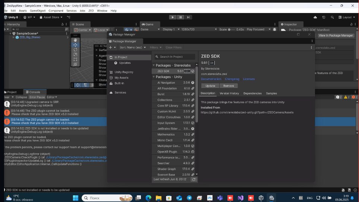Select the Shader Graph package row
This screenshot has height=202, width=359.
[x=174, y=169]
